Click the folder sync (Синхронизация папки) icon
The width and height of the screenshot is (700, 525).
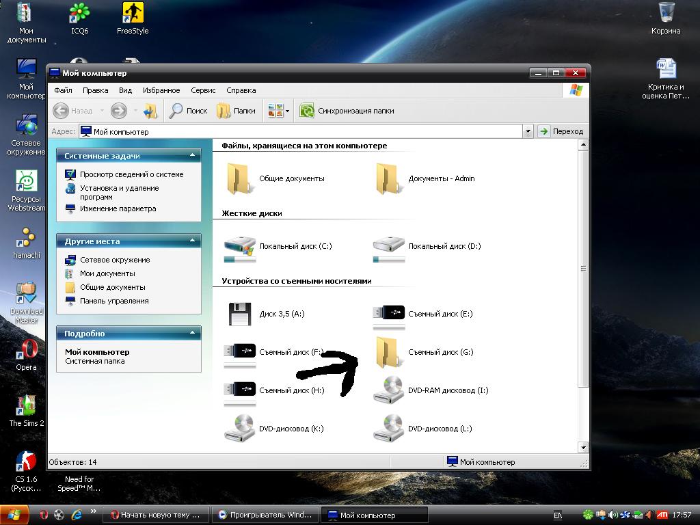307,111
